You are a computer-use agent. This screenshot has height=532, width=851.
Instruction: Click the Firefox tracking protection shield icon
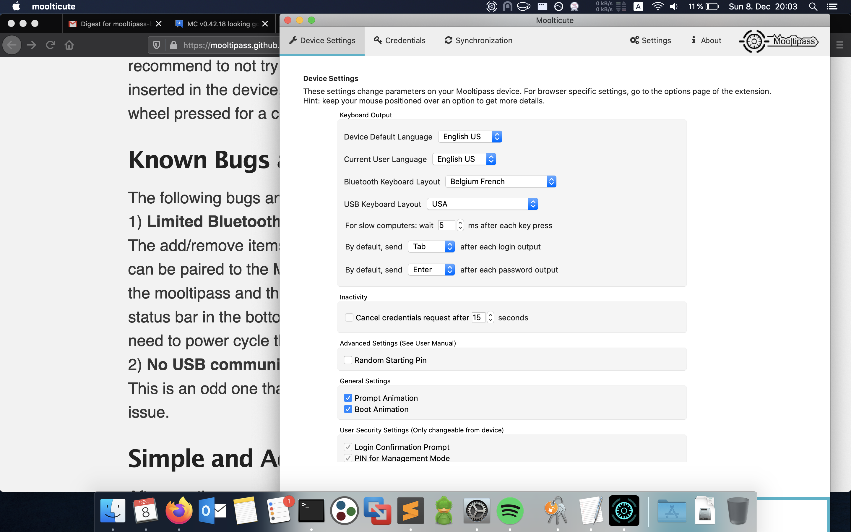coord(157,45)
